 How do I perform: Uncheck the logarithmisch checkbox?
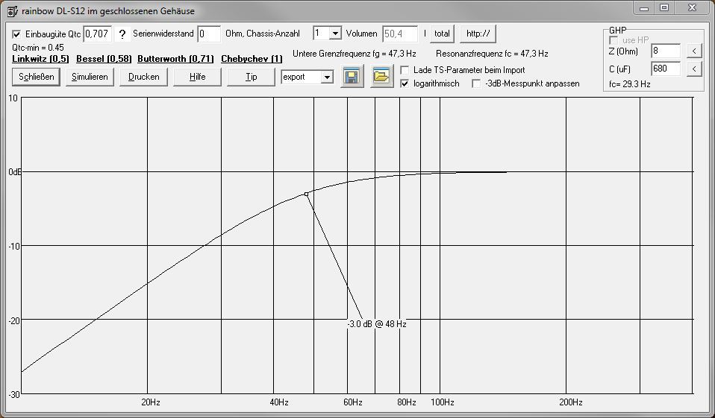click(405, 83)
